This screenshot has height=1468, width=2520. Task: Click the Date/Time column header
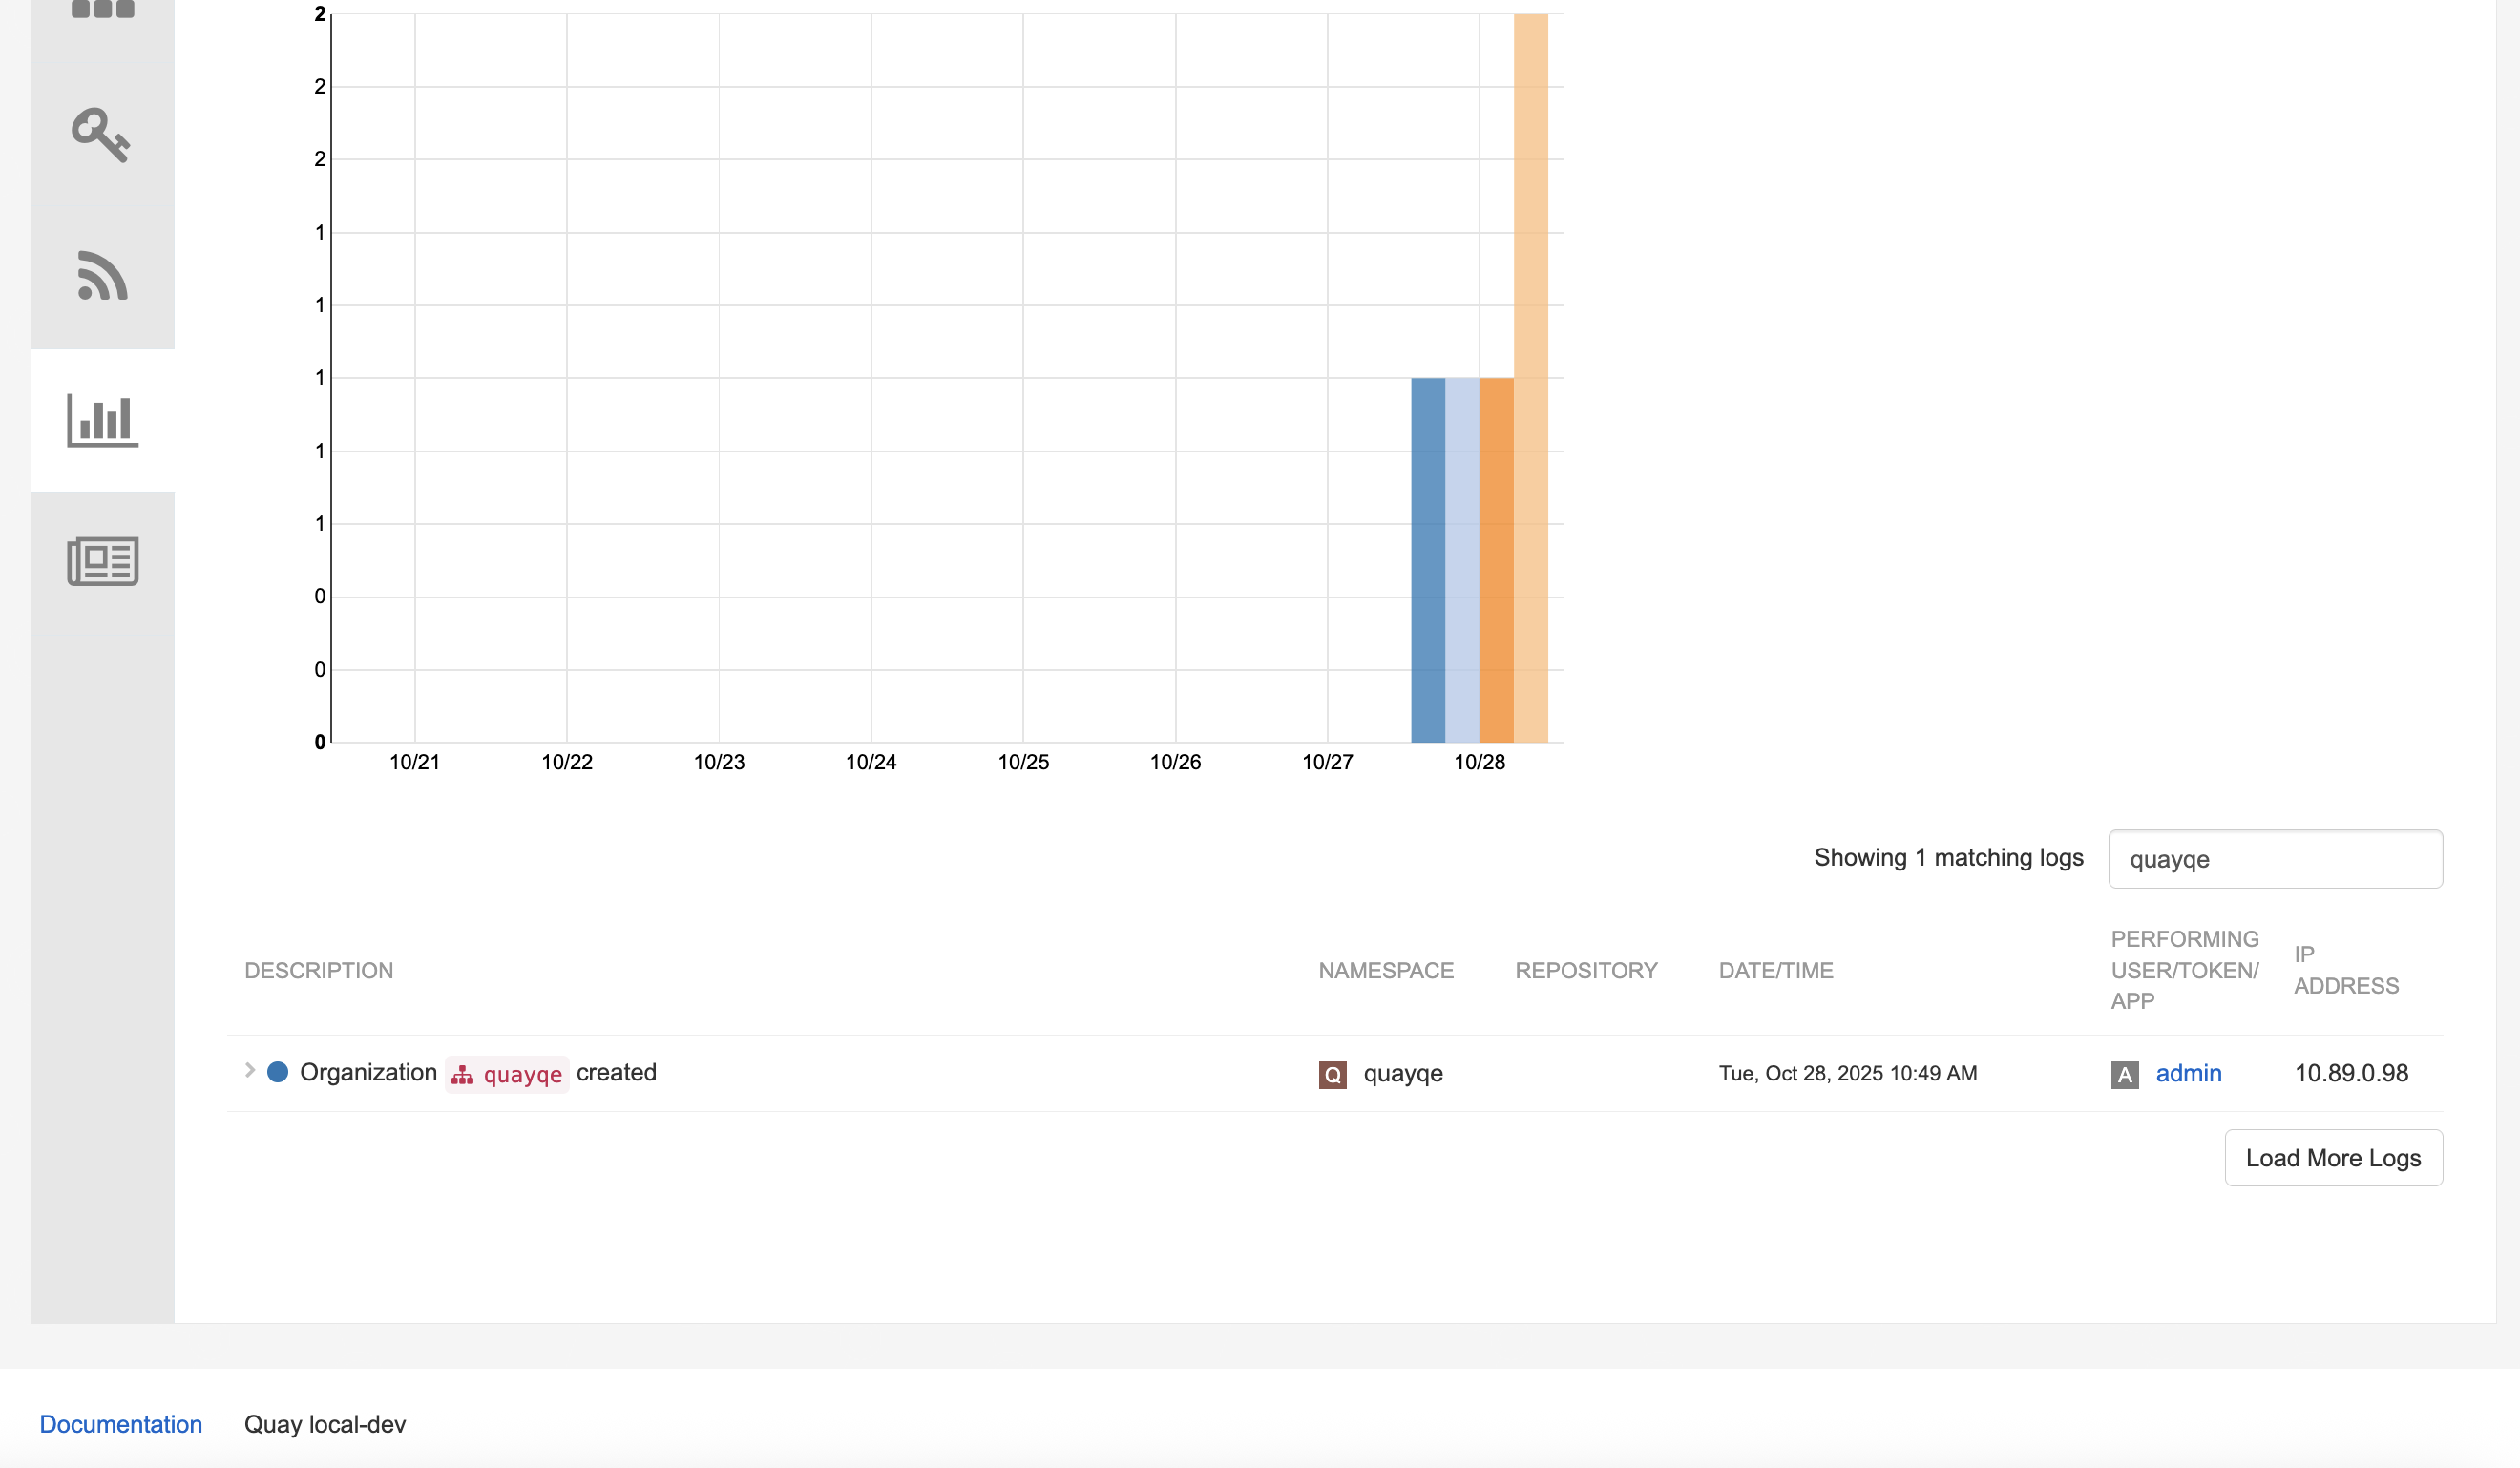[1775, 970]
